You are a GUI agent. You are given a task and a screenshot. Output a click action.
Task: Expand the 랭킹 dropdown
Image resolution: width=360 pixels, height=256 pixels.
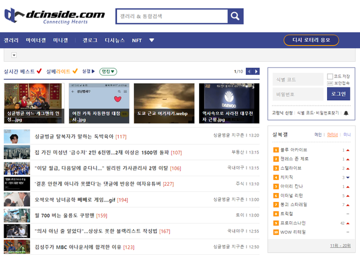coord(108,71)
